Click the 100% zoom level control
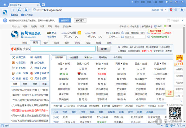The image size is (186, 128). [181, 126]
